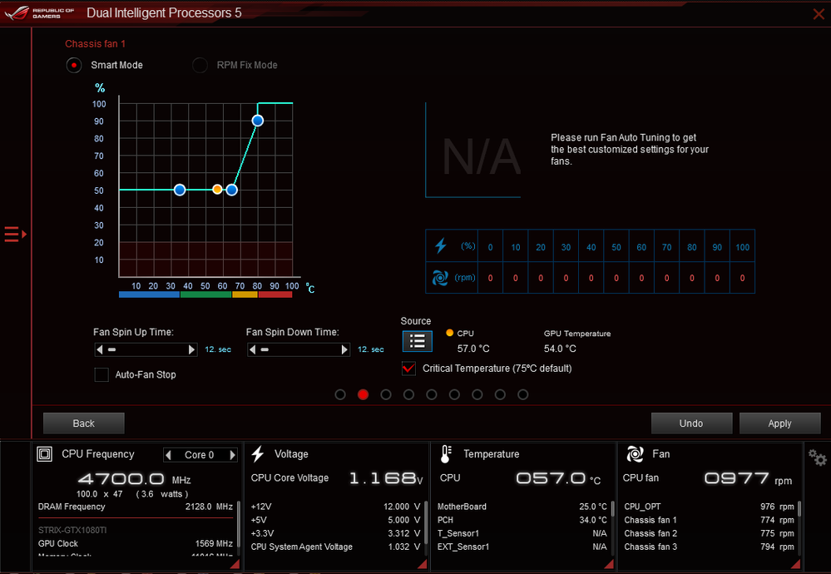
Task: Enable the Auto-Fan Stop checkbox
Action: [101, 374]
